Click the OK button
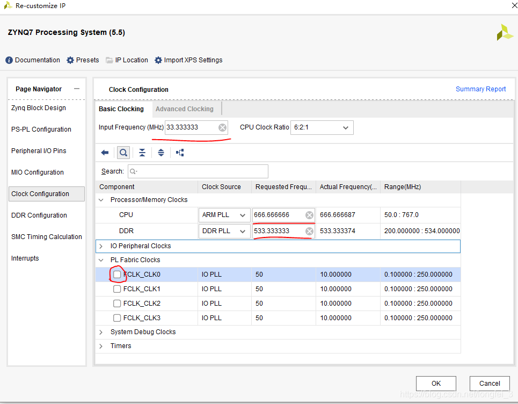 coord(436,384)
